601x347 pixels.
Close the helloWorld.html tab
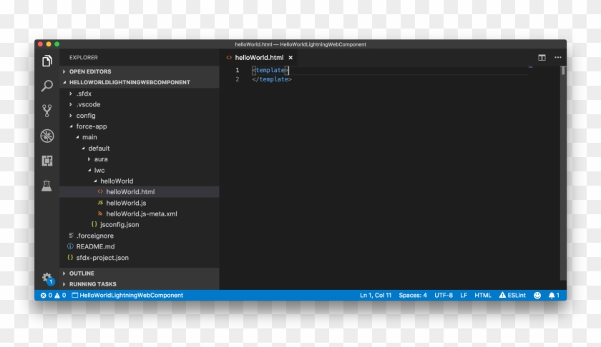[290, 57]
